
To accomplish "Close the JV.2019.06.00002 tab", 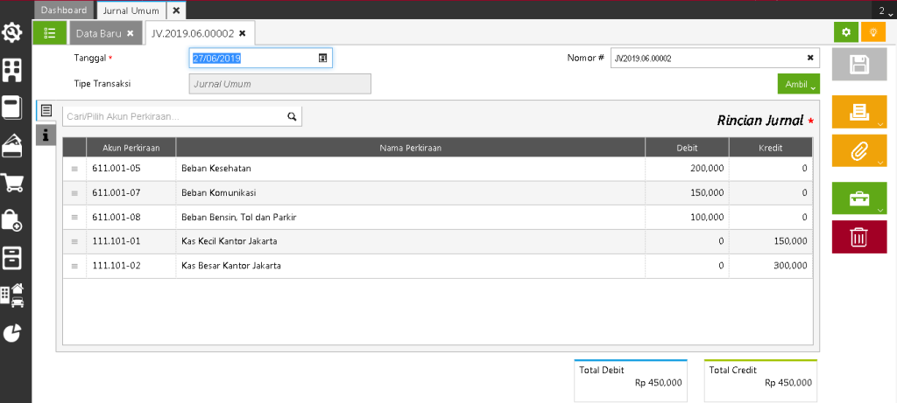I will [x=242, y=33].
